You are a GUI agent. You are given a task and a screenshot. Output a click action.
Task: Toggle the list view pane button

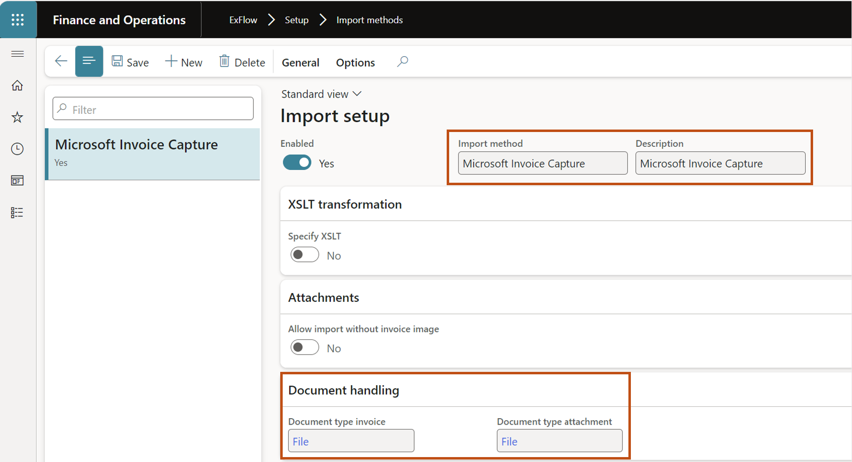tap(89, 61)
